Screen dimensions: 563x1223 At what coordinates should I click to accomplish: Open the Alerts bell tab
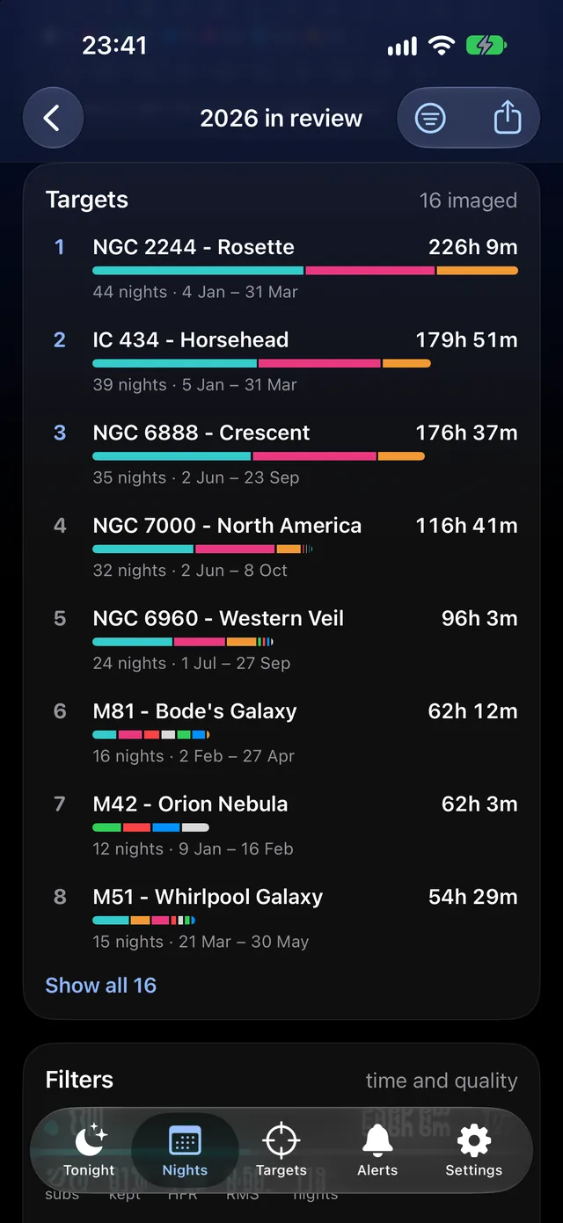377,1152
